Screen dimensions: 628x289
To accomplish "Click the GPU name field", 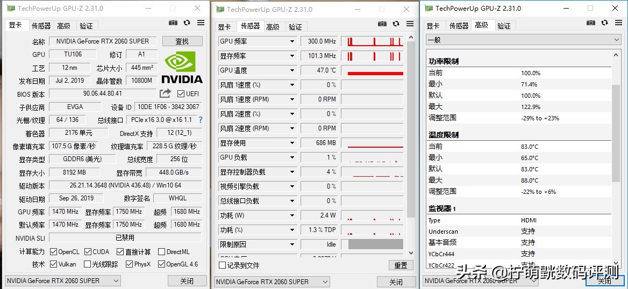I will click(x=102, y=41).
